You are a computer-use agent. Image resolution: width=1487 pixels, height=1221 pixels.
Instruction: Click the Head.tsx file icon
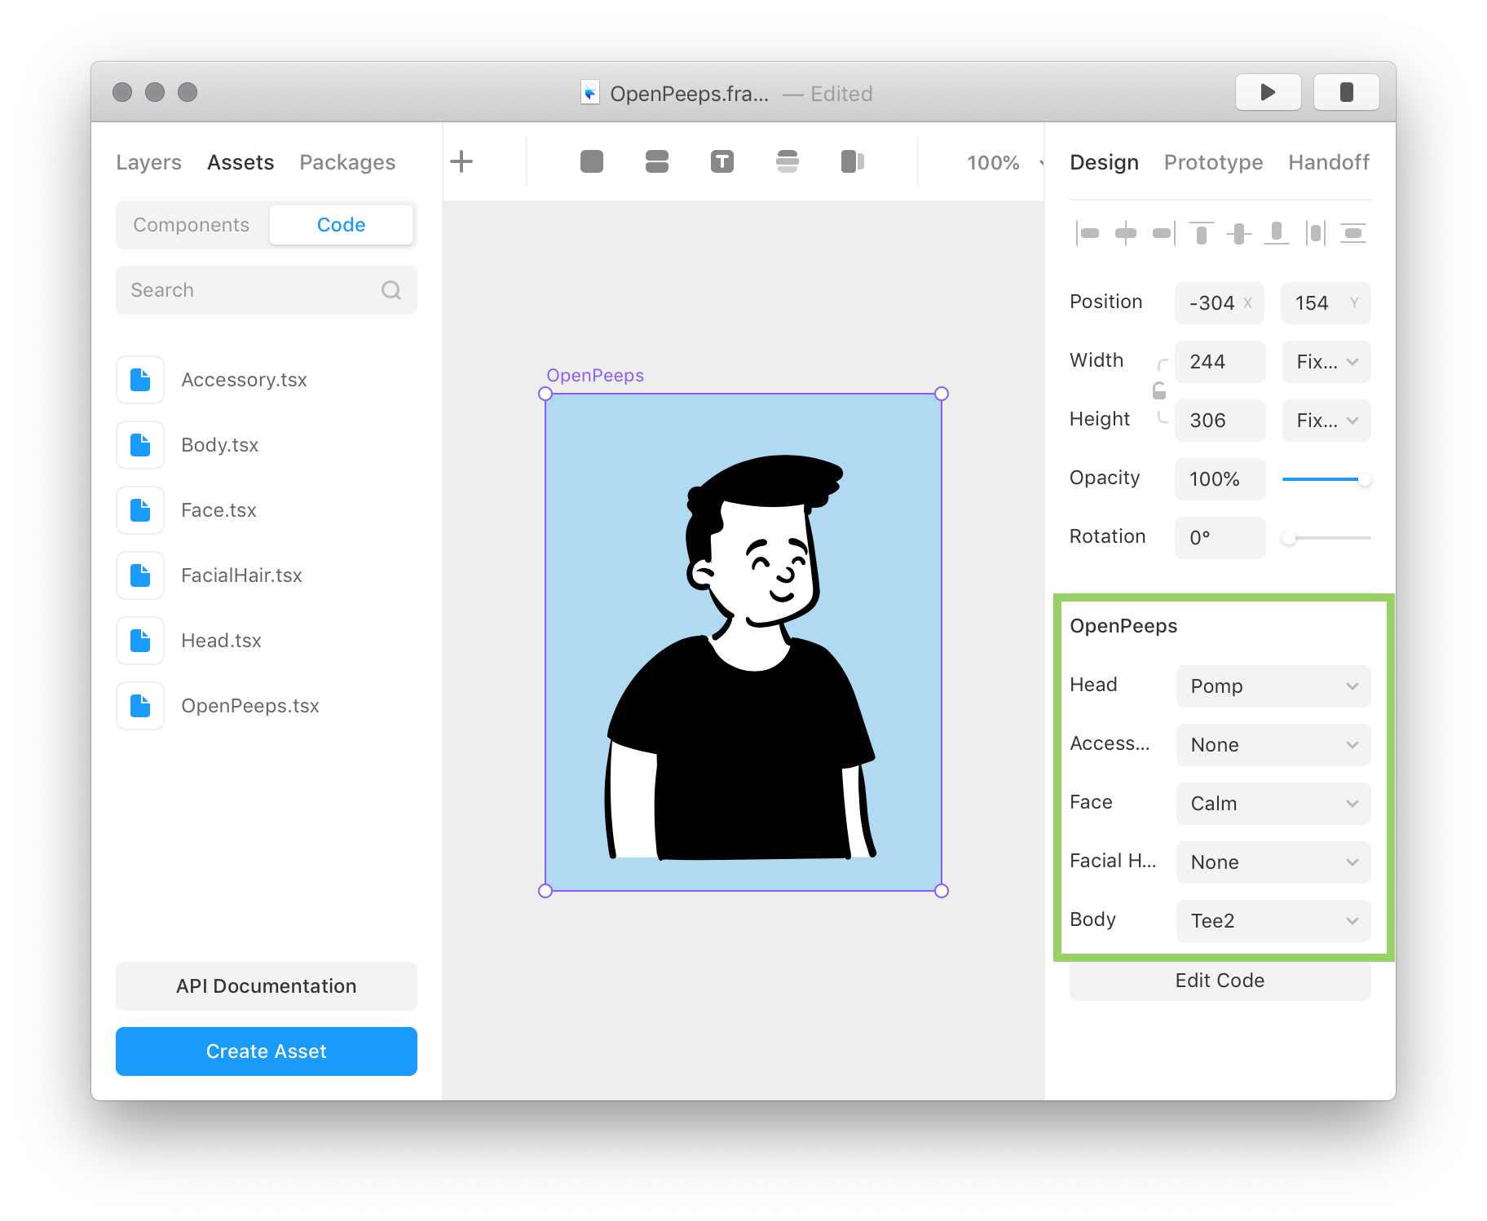140,641
